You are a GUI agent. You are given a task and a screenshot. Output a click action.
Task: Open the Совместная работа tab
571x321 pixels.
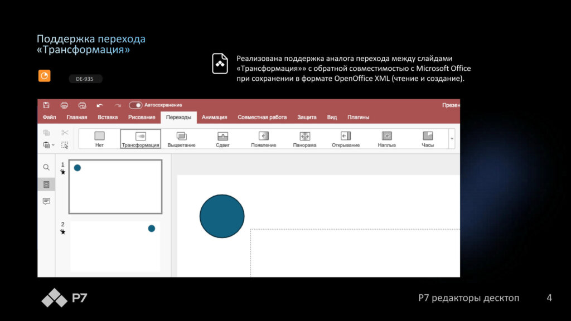[x=262, y=117]
